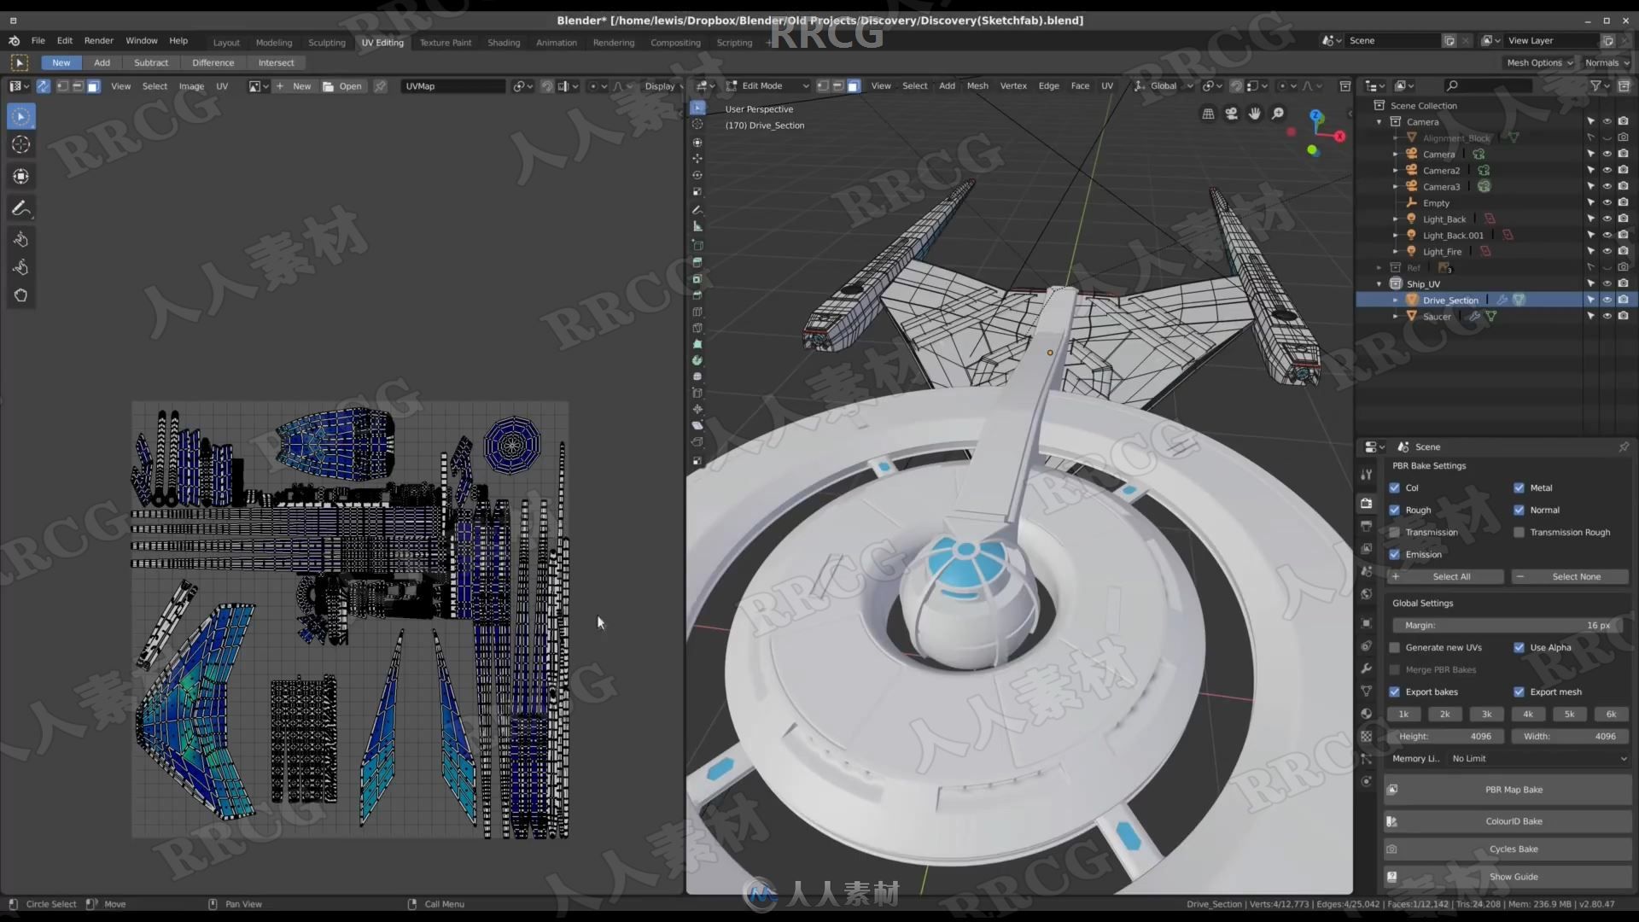Click the Annotate tool icon
The width and height of the screenshot is (1639, 922).
tap(20, 208)
